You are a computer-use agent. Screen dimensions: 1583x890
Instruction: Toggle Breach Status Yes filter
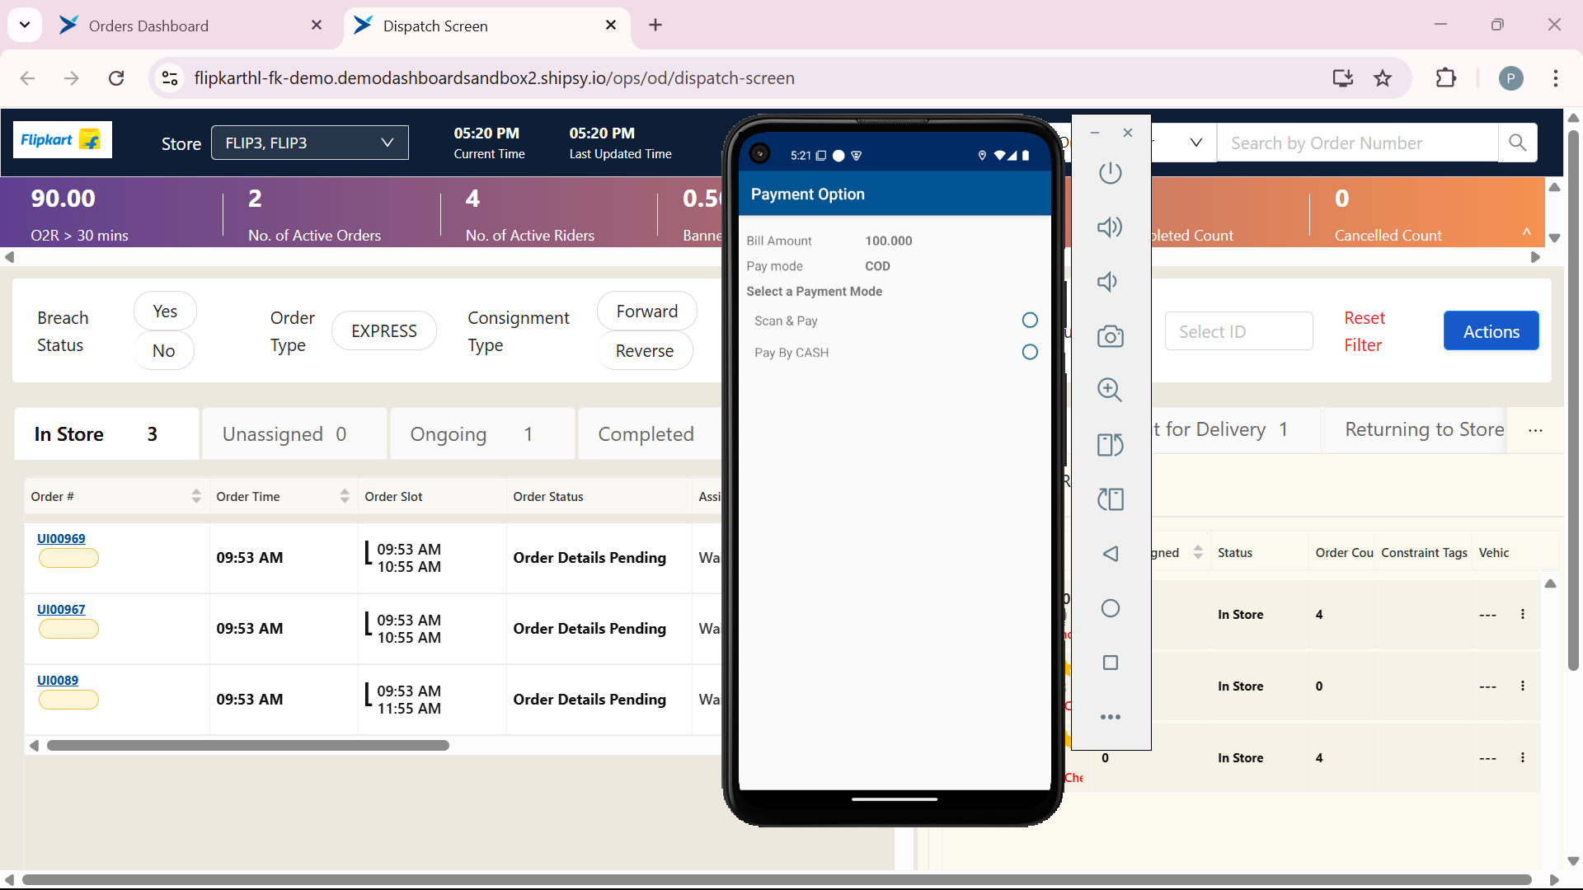165,311
